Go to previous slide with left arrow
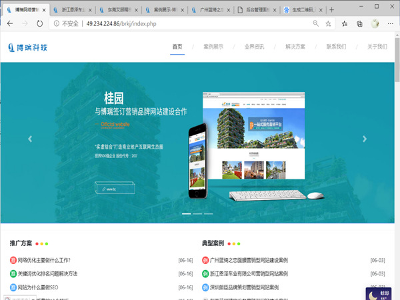 click(x=30, y=139)
